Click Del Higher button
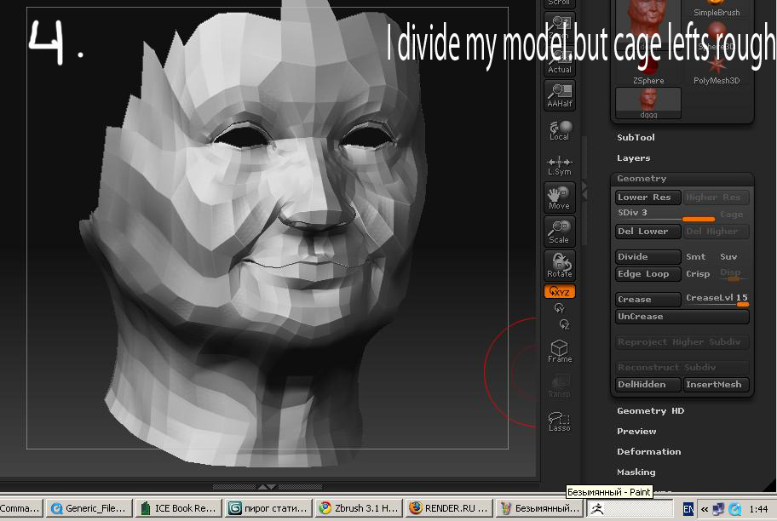Image resolution: width=777 pixels, height=521 pixels. coord(716,232)
